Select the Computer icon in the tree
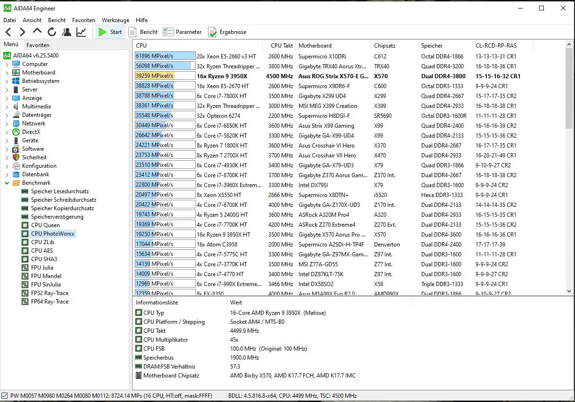575x402 pixels. (17, 64)
